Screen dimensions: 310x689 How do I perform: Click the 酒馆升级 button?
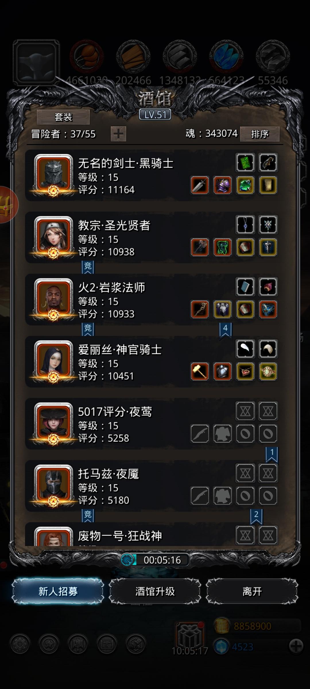155,591
